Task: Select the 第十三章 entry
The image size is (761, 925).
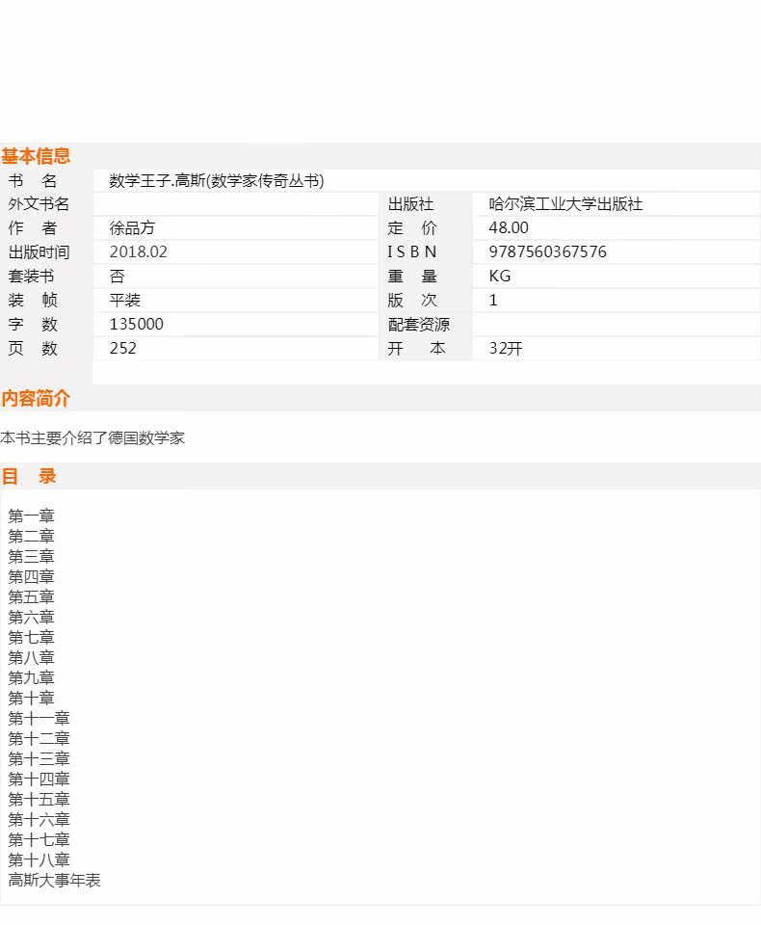Action: click(x=39, y=758)
